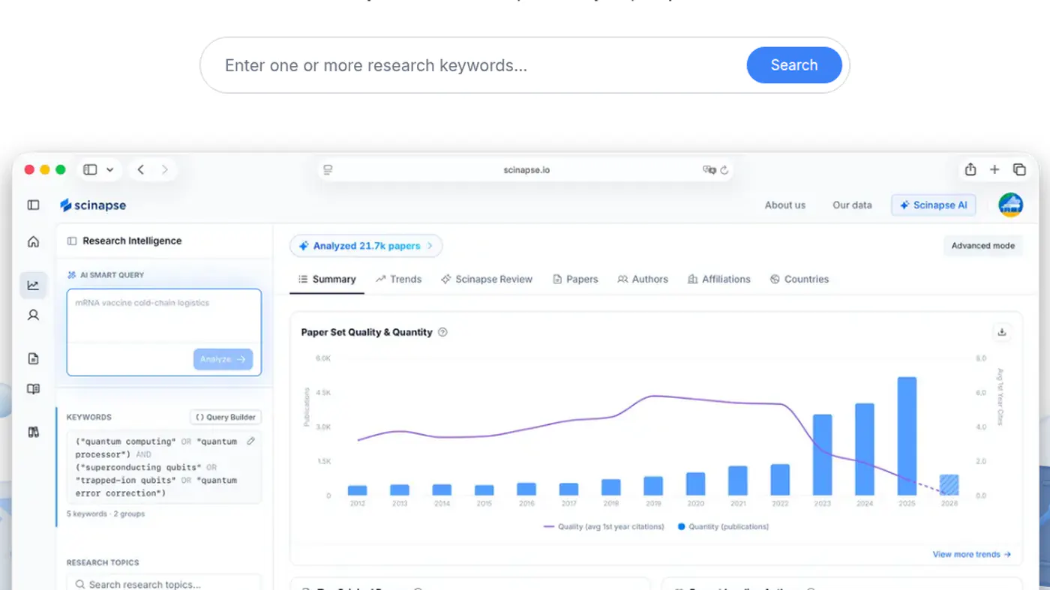The width and height of the screenshot is (1050, 590).
Task: Open the Authors tab
Action: tap(643, 279)
